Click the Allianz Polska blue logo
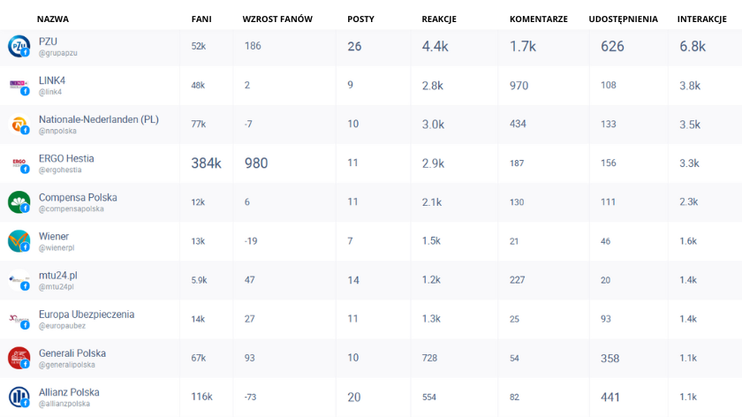Screen dimensions: 742x417 pyautogui.click(x=19, y=397)
